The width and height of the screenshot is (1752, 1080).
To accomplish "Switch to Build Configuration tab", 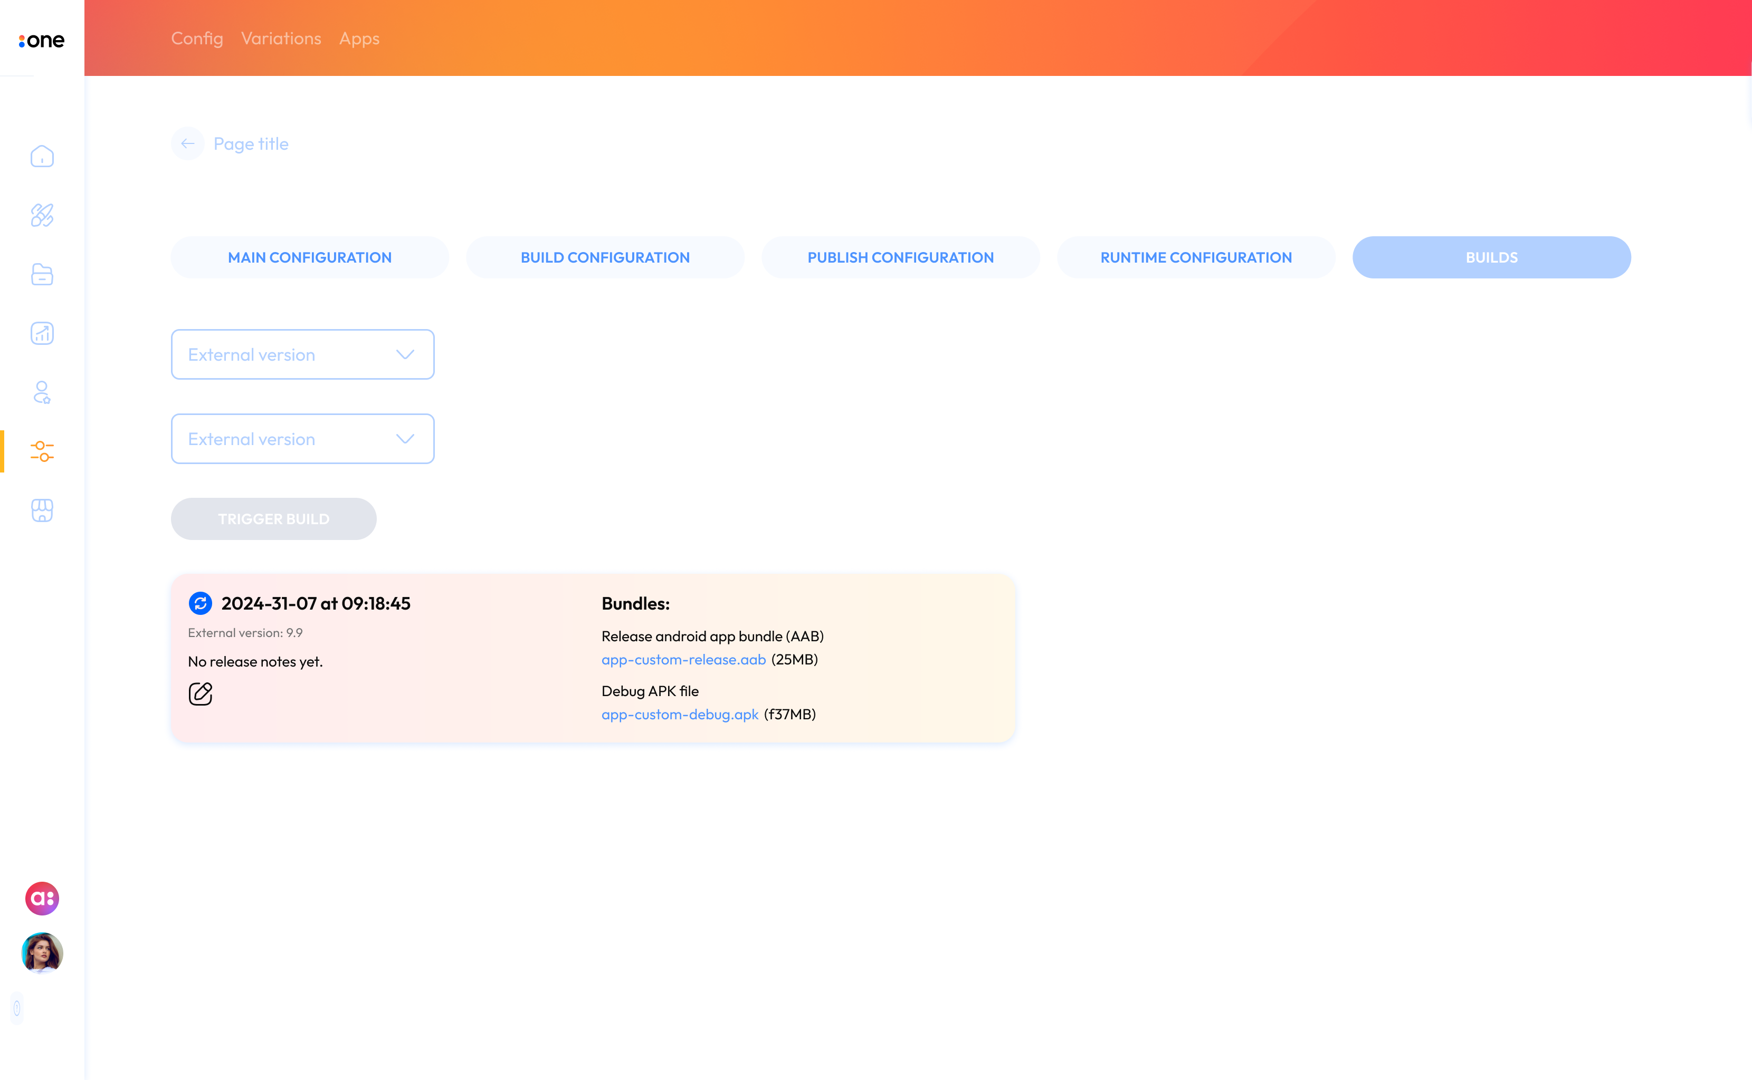I will tap(605, 257).
